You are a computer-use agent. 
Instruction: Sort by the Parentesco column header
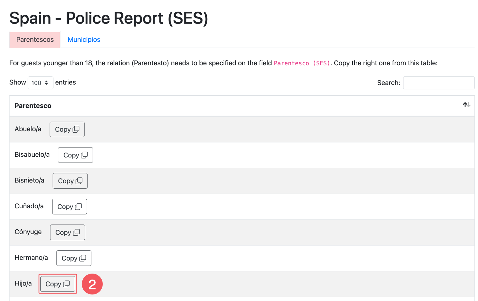click(x=33, y=106)
